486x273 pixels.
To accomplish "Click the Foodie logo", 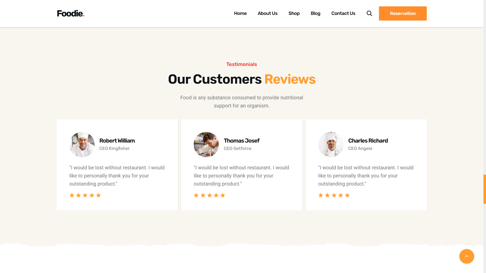I will tap(71, 13).
